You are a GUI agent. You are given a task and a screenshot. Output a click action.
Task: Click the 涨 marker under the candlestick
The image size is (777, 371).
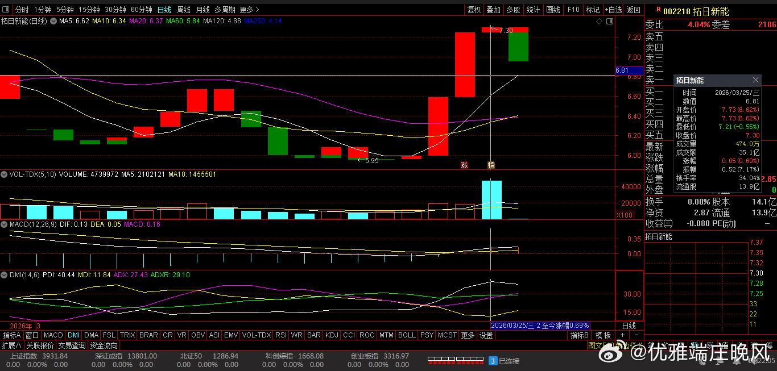click(464, 165)
